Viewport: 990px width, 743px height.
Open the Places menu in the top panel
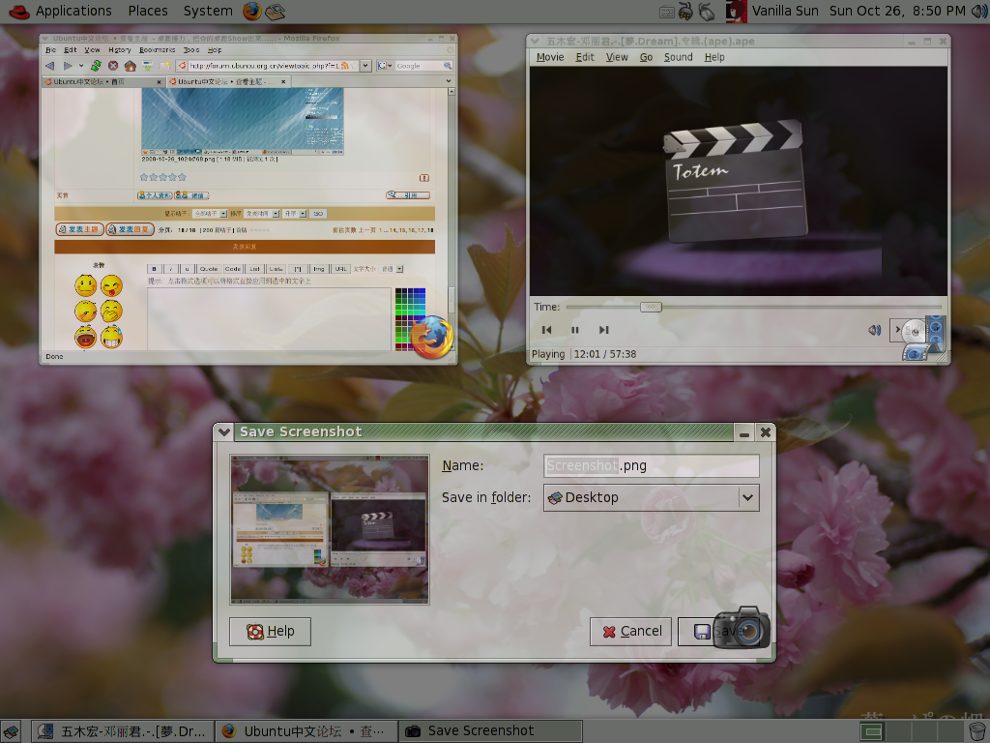(148, 12)
